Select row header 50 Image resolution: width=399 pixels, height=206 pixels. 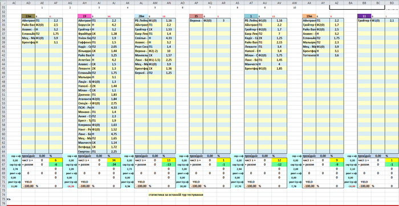[3, 90]
